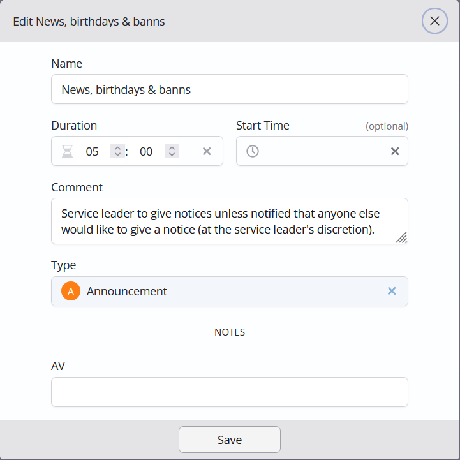This screenshot has height=460, width=460.
Task: Select the seconds value 00
Action: [146, 152]
